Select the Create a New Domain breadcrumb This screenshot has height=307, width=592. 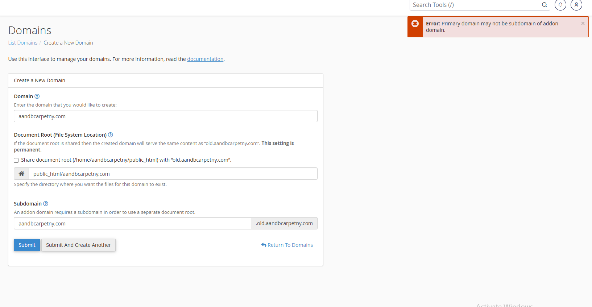(x=68, y=43)
